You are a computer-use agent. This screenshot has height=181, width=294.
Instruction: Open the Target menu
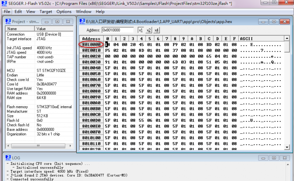pos(46,12)
